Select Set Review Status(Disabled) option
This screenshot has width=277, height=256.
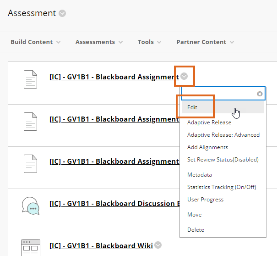(223, 160)
